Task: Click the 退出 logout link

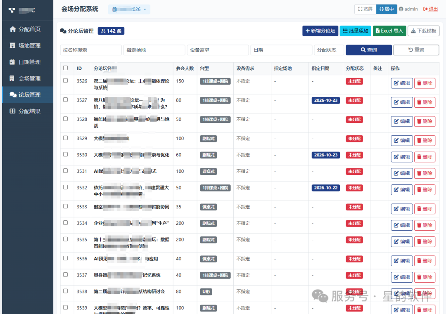Action: point(430,9)
